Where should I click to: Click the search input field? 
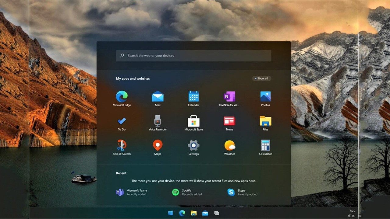[193, 55]
